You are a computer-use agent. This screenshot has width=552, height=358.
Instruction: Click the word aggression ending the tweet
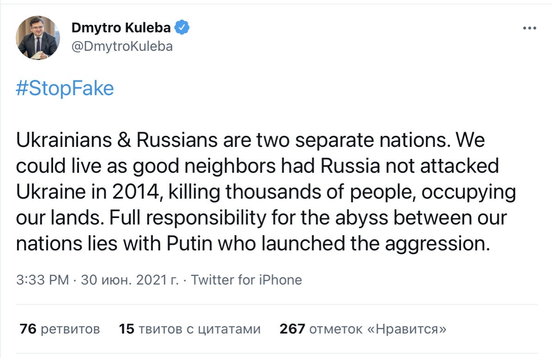pyautogui.click(x=437, y=243)
